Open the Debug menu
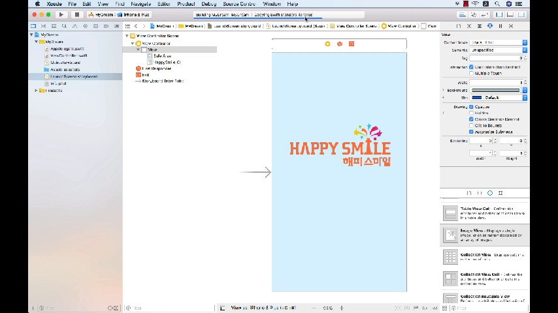 209,4
